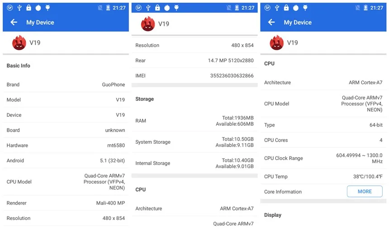Tap V19 name beside logo in right screen

[292, 43]
